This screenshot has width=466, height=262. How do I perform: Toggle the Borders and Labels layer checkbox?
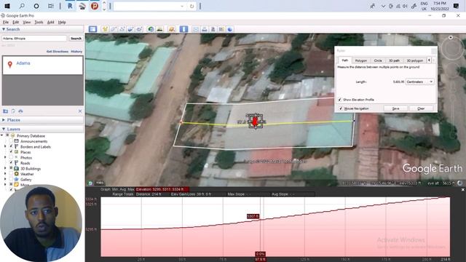11,147
